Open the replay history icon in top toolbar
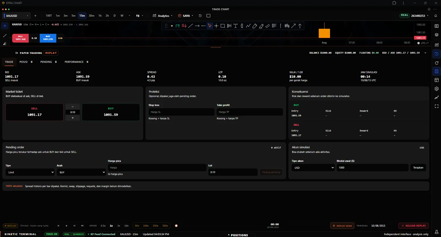This screenshot has height=237, width=441. (x=200, y=16)
